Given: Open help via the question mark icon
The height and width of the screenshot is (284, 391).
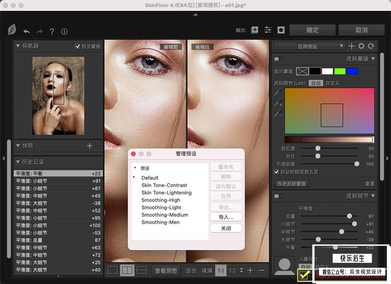Looking at the screenshot, I should [x=52, y=31].
